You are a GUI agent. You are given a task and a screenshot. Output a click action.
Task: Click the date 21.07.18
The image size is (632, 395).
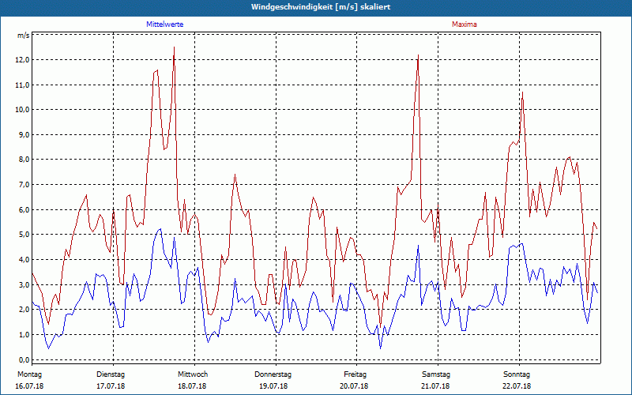pos(435,386)
